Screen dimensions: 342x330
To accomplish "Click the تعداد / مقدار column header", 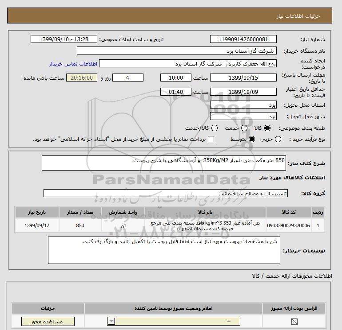I will (x=80, y=212).
